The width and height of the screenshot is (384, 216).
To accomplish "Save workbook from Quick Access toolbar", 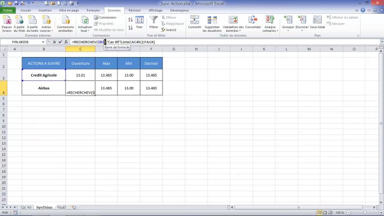I will coord(16,3).
